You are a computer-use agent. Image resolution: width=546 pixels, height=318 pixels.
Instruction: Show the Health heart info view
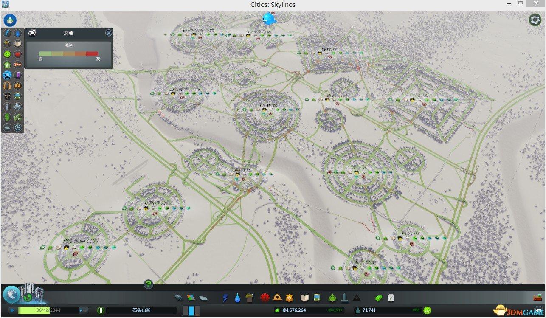pyautogui.click(x=18, y=54)
